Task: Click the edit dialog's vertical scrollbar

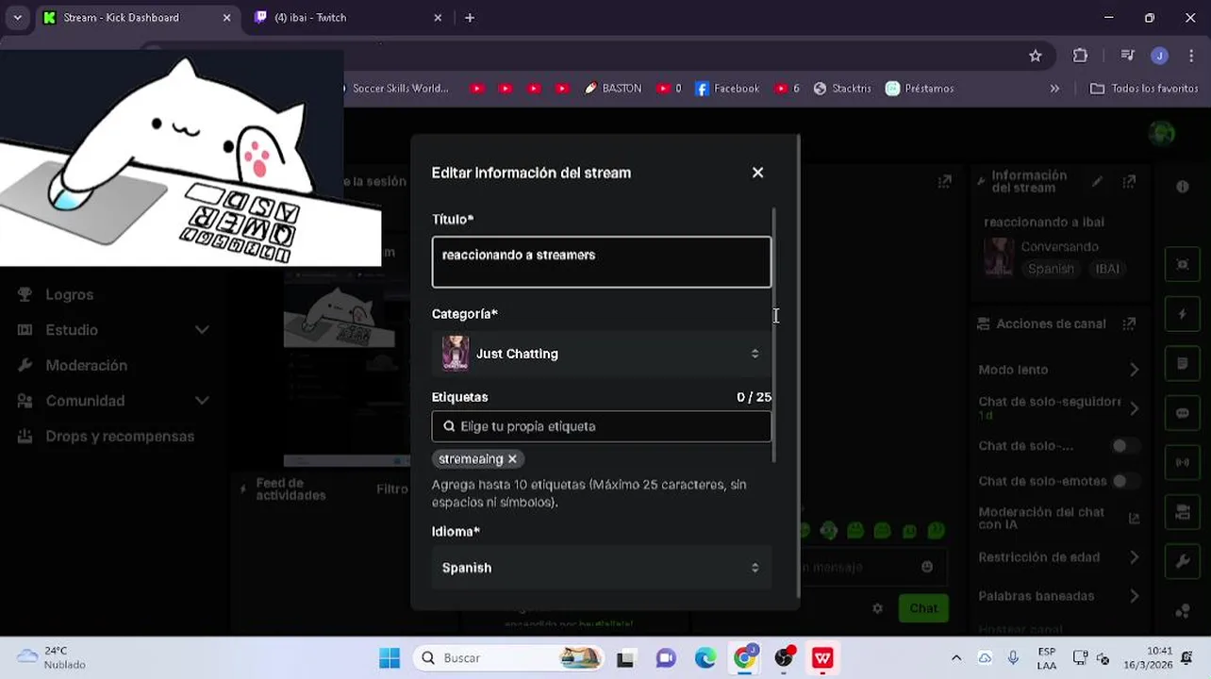Action: [x=775, y=335]
